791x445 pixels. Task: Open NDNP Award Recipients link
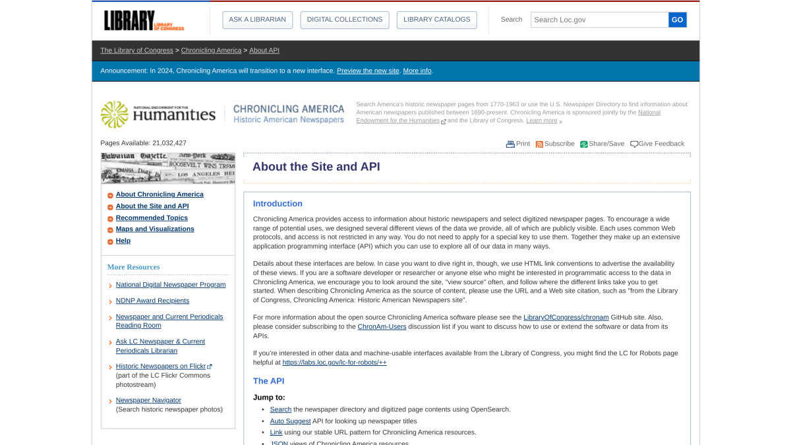pos(152,301)
